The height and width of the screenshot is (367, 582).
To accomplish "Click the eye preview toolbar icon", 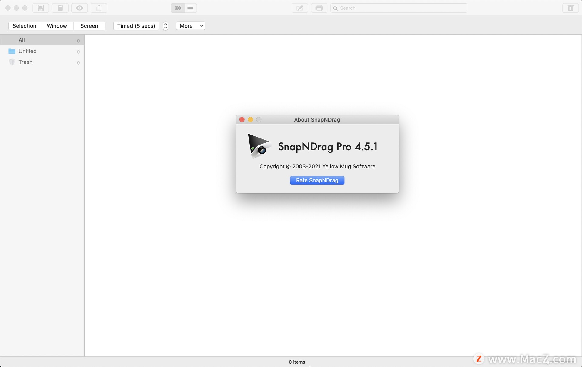I will click(79, 8).
